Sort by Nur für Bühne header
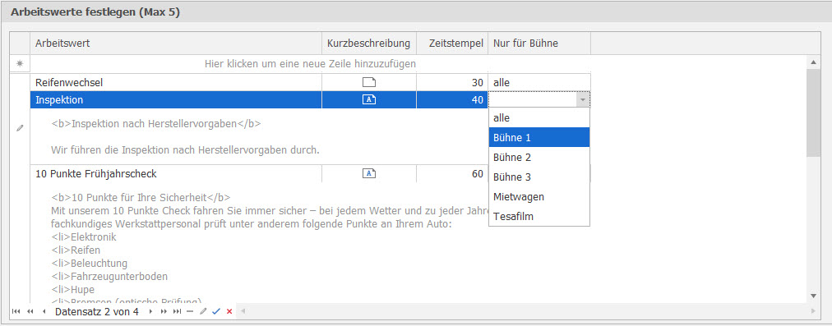 539,44
